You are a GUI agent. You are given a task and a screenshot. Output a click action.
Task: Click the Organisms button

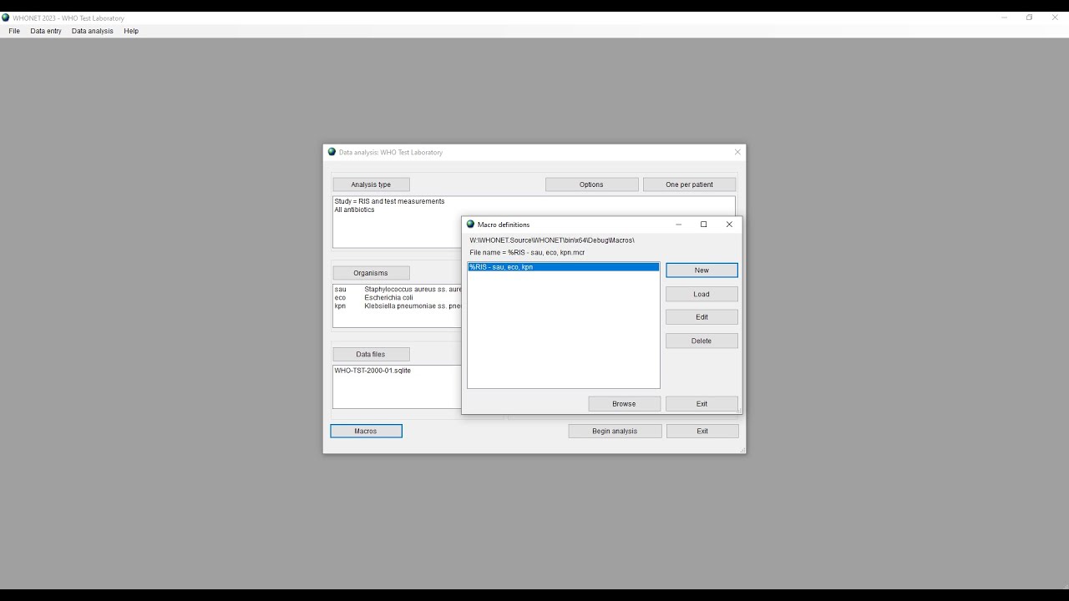pos(371,273)
